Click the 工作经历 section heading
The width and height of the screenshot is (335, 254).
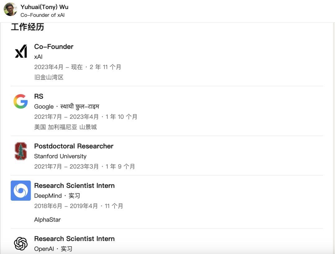point(28,27)
